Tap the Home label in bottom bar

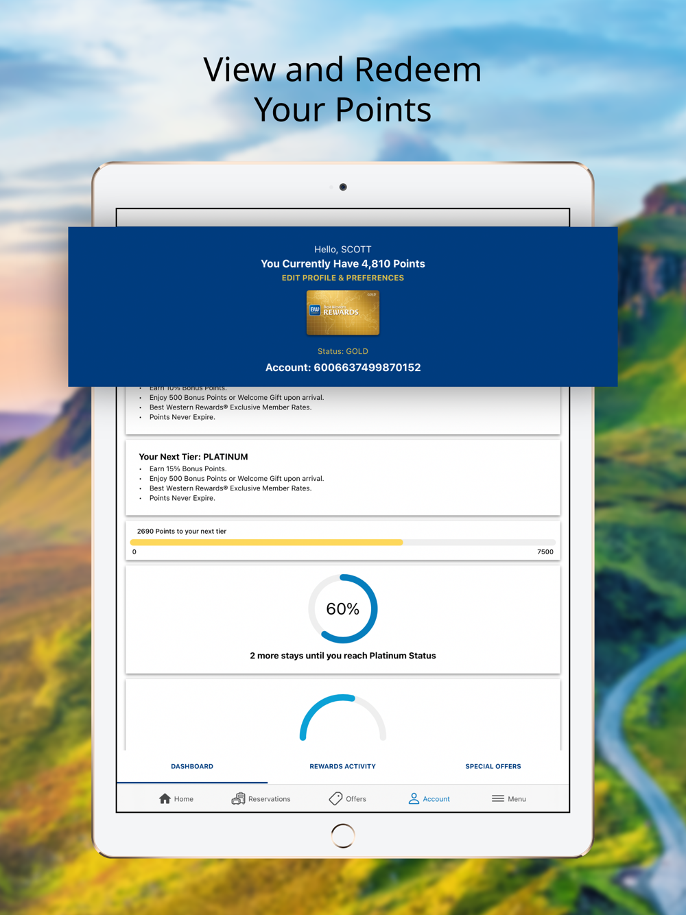[x=184, y=799]
